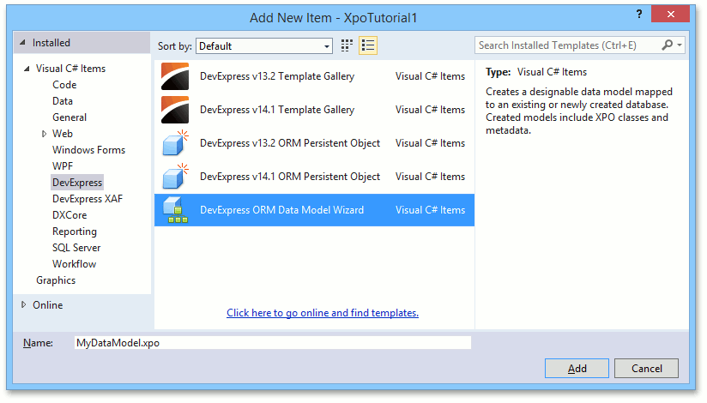Image resolution: width=707 pixels, height=403 pixels.
Task: Select DevExpress v13.2 Template Gallery icon
Action: (175, 76)
